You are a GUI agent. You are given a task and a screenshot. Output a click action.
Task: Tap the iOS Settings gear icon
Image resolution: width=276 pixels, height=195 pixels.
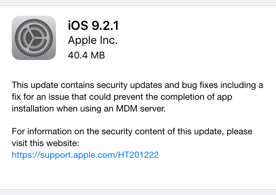point(34,38)
